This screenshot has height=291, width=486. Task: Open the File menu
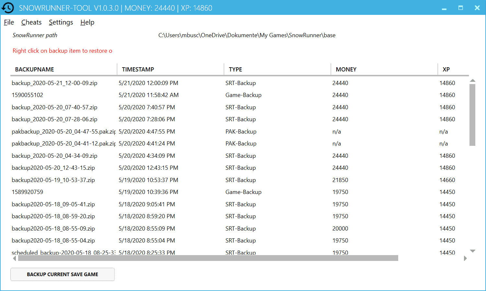[x=9, y=22]
